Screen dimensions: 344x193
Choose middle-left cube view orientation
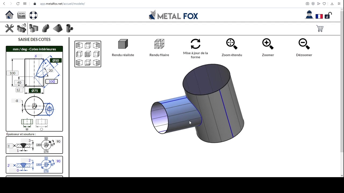[x=79, y=54]
